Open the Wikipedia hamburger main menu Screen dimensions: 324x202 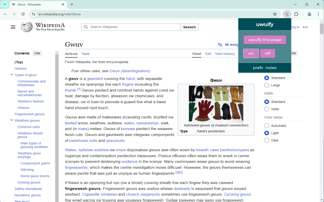[13, 27]
